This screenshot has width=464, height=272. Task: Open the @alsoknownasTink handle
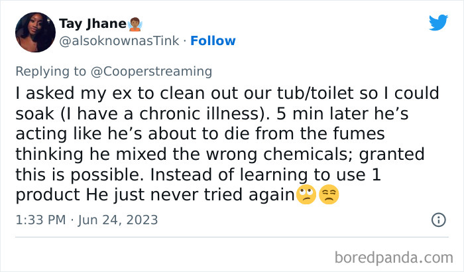(120, 40)
